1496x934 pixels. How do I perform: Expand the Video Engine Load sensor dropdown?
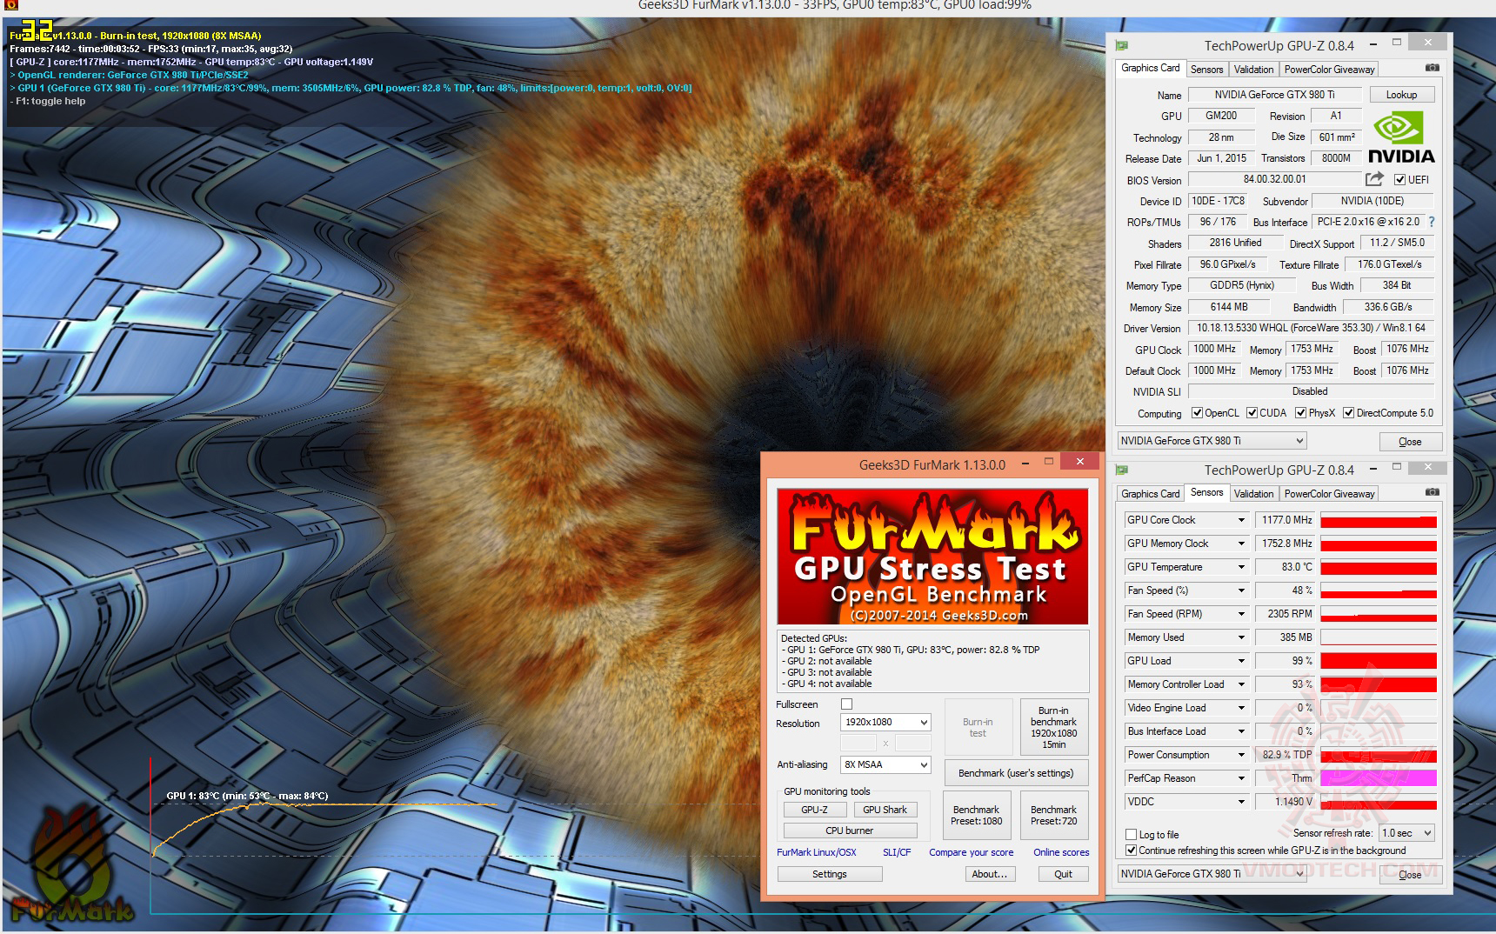(x=1241, y=708)
